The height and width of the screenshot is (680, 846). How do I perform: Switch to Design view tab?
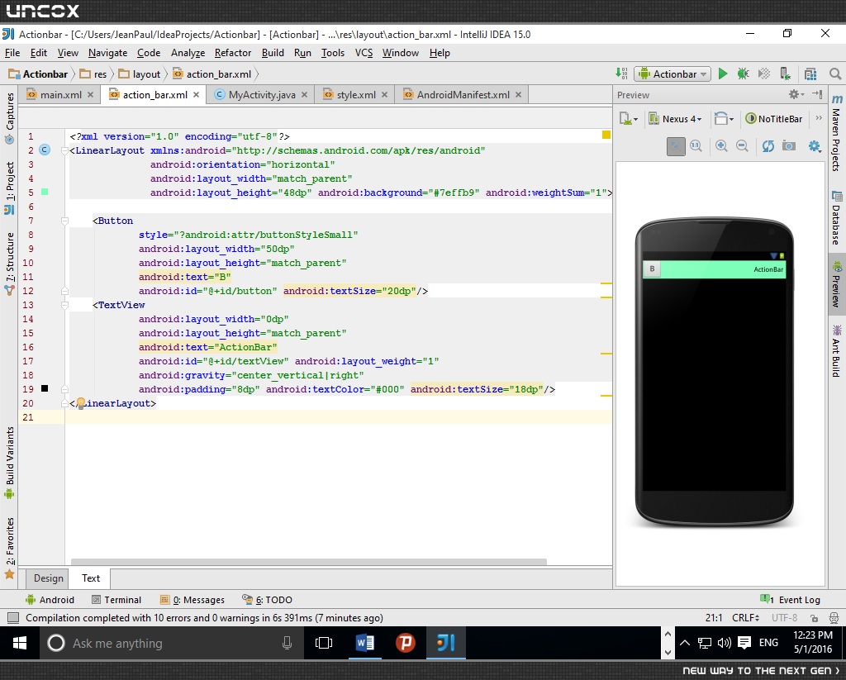click(x=48, y=578)
